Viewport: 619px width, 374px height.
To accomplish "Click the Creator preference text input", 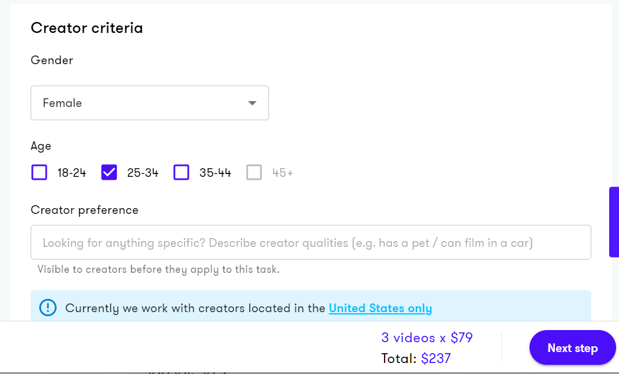I will (311, 242).
